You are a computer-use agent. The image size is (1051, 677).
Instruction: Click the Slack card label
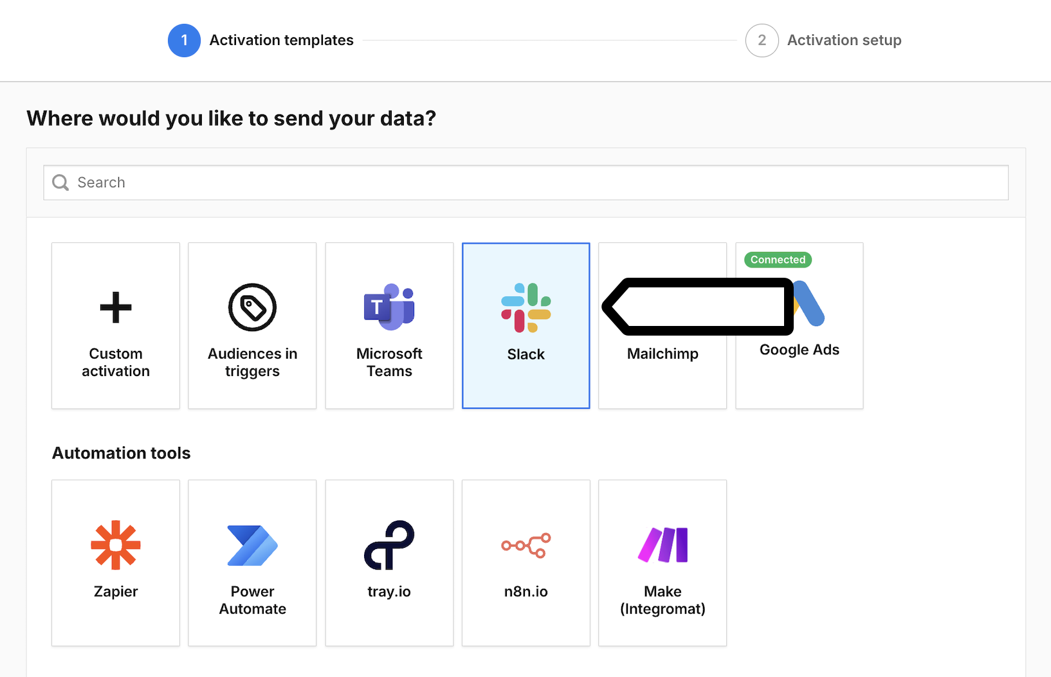pos(526,354)
